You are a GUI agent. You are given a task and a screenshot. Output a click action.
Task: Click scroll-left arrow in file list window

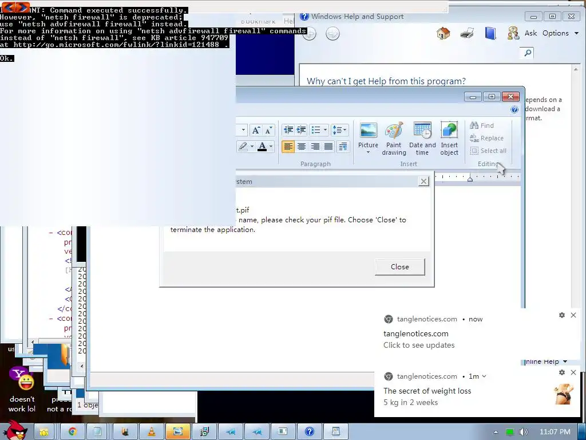pyautogui.click(x=82, y=366)
